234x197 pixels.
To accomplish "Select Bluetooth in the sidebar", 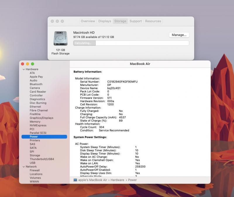I will pyautogui.click(x=36, y=84).
